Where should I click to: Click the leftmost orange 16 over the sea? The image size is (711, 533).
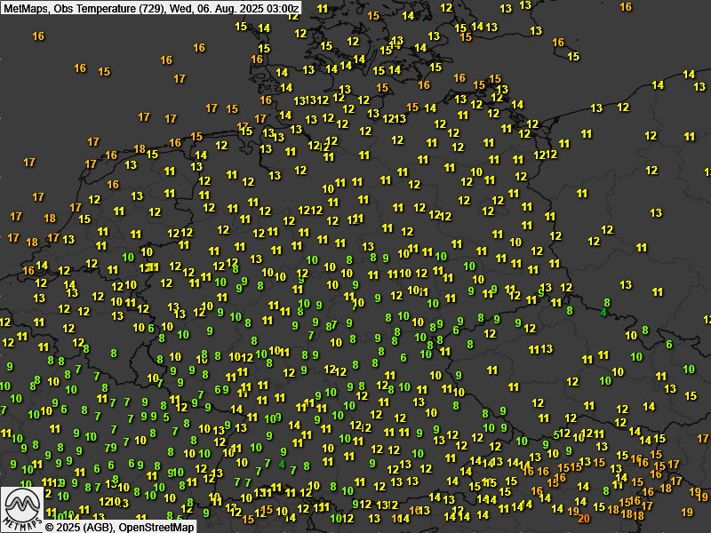click(38, 36)
